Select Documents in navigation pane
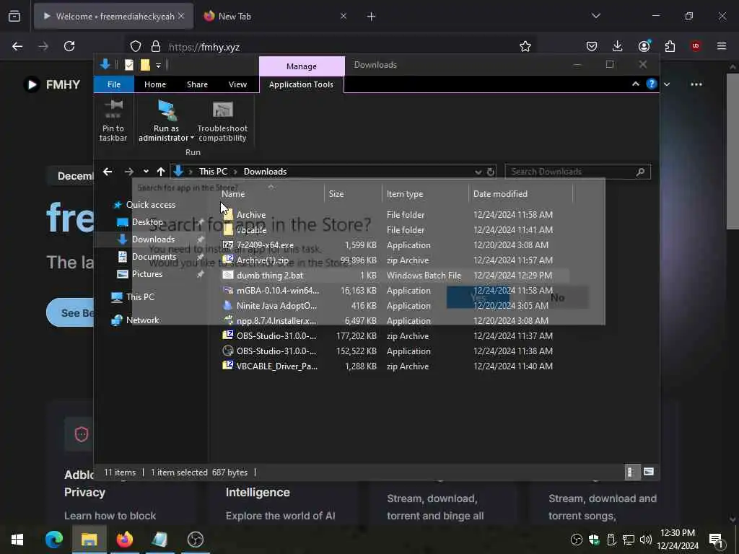The image size is (739, 554). pyautogui.click(x=154, y=257)
